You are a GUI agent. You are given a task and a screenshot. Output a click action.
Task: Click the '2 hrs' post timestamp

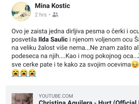click(41, 15)
